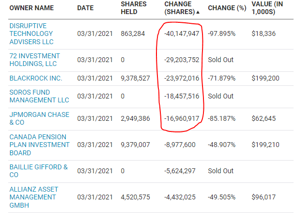Click the Baillie Gifford & Co link

point(39,171)
